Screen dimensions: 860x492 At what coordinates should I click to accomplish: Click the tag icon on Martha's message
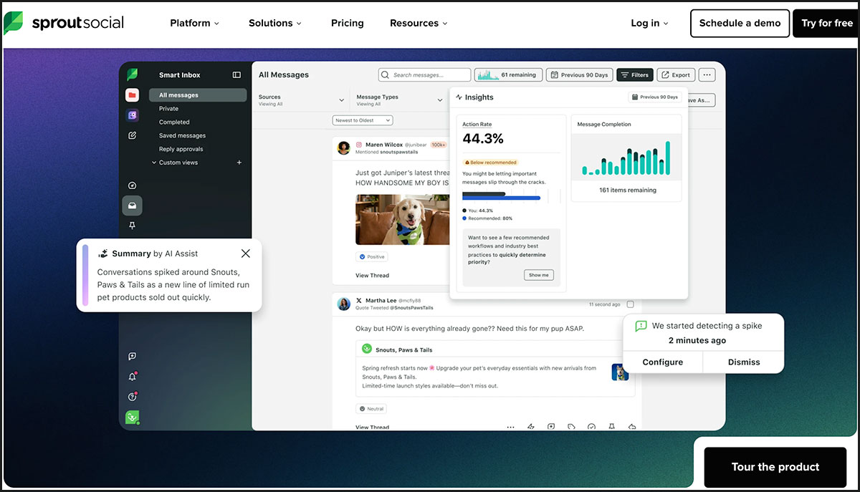coord(571,426)
